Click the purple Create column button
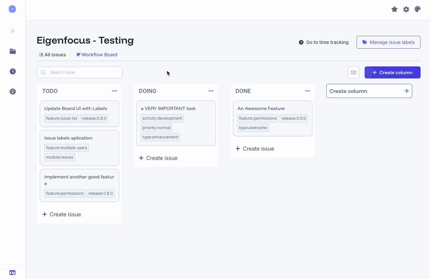430x279 pixels. [x=392, y=72]
